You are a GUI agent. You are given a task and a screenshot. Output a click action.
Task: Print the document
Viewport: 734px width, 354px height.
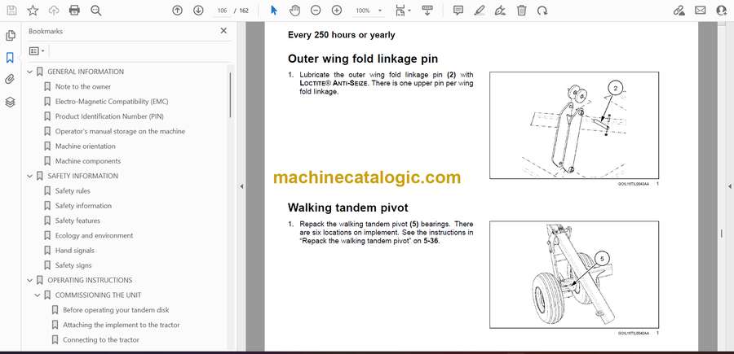tap(74, 11)
